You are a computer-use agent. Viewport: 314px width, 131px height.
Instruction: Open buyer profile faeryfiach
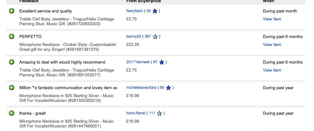pyautogui.click(x=135, y=11)
